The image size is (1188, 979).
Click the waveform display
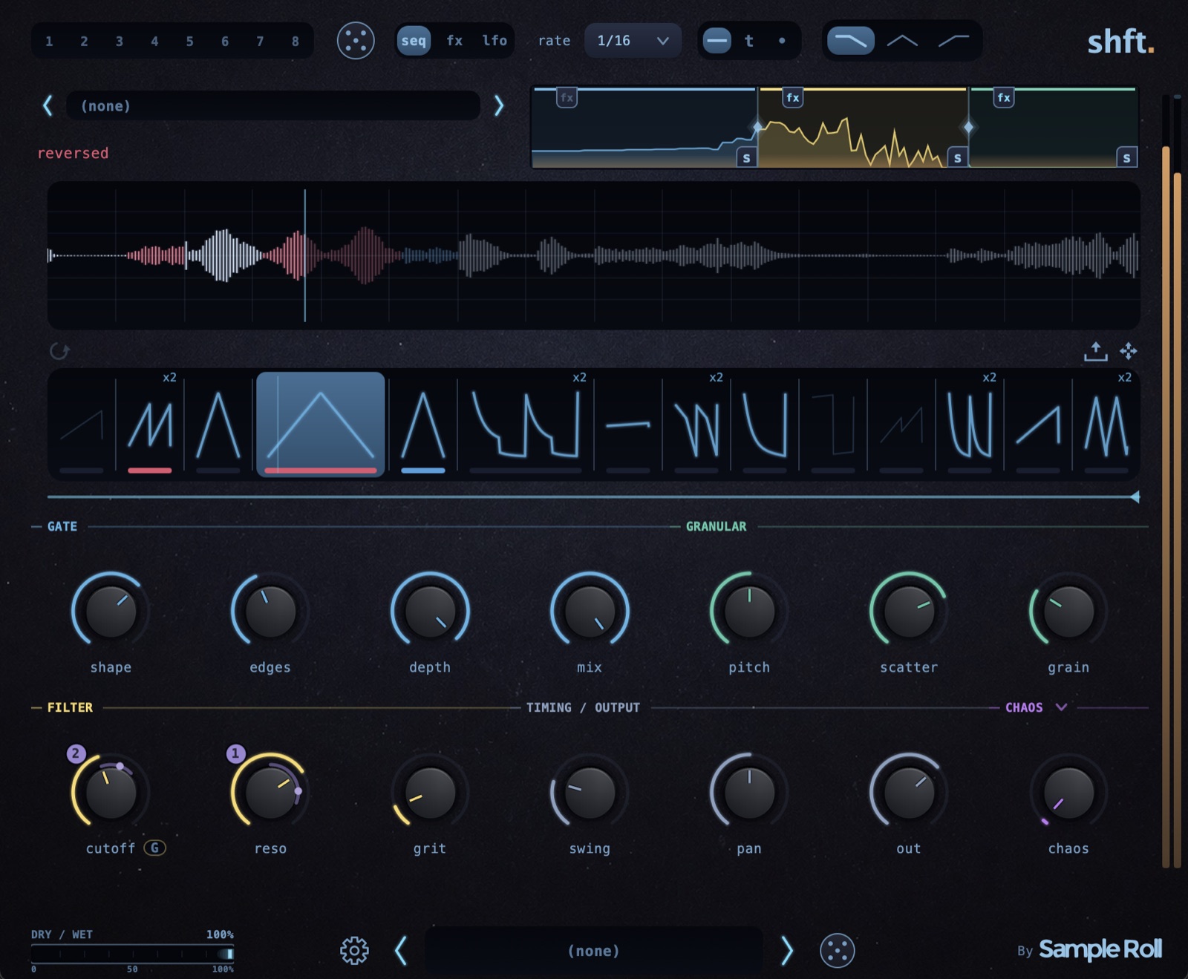pyautogui.click(x=594, y=255)
